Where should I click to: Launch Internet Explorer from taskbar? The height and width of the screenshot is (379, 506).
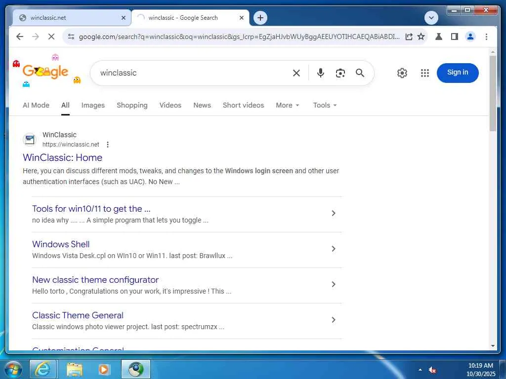(43, 369)
